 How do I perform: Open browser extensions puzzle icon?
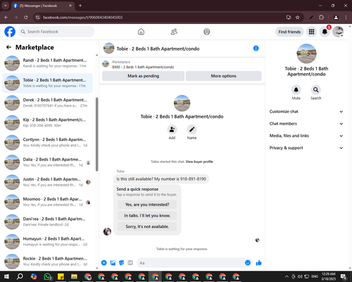pos(321,18)
